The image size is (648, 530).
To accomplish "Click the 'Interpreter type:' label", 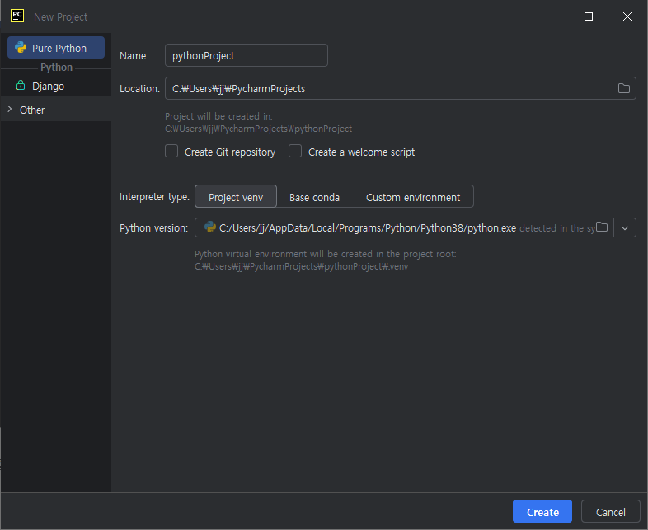I will pos(154,197).
